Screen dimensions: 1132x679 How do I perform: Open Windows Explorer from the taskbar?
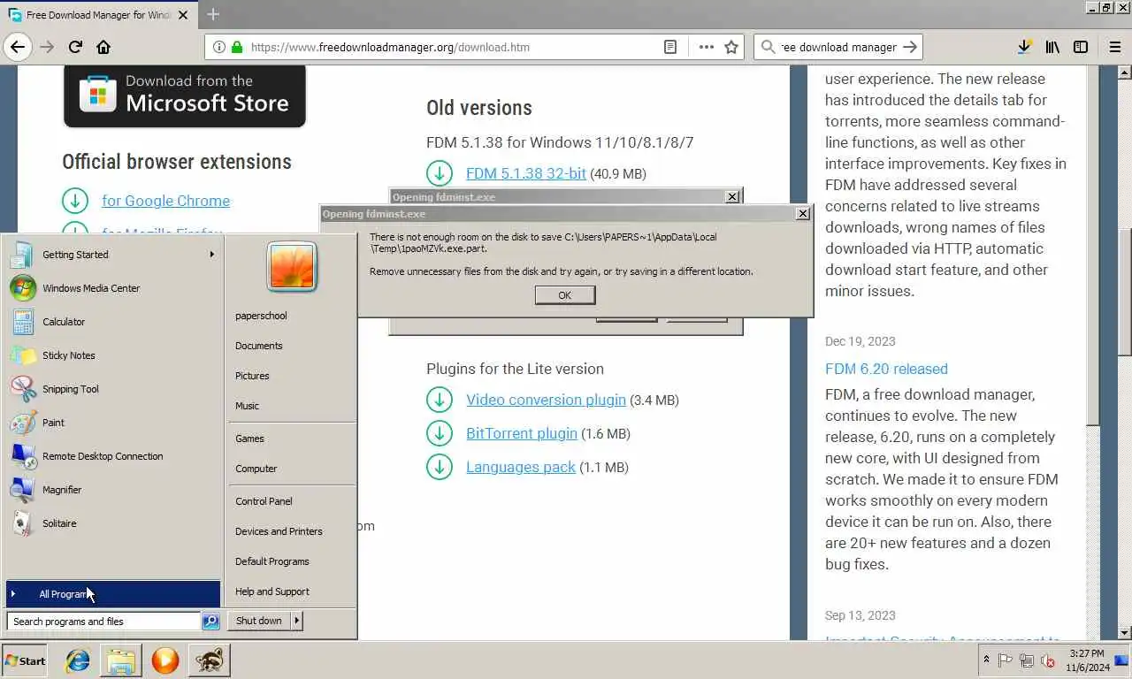(x=121, y=660)
